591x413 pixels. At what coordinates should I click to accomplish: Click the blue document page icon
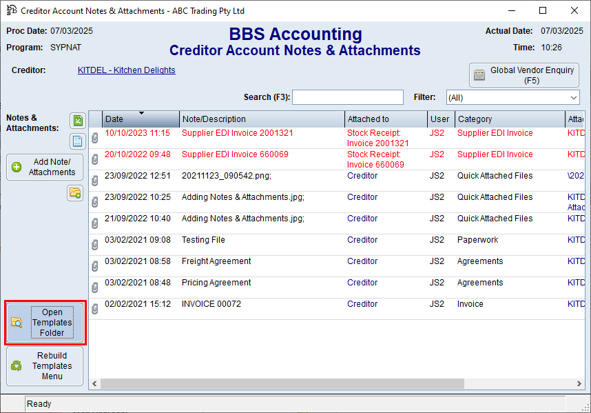coord(78,141)
